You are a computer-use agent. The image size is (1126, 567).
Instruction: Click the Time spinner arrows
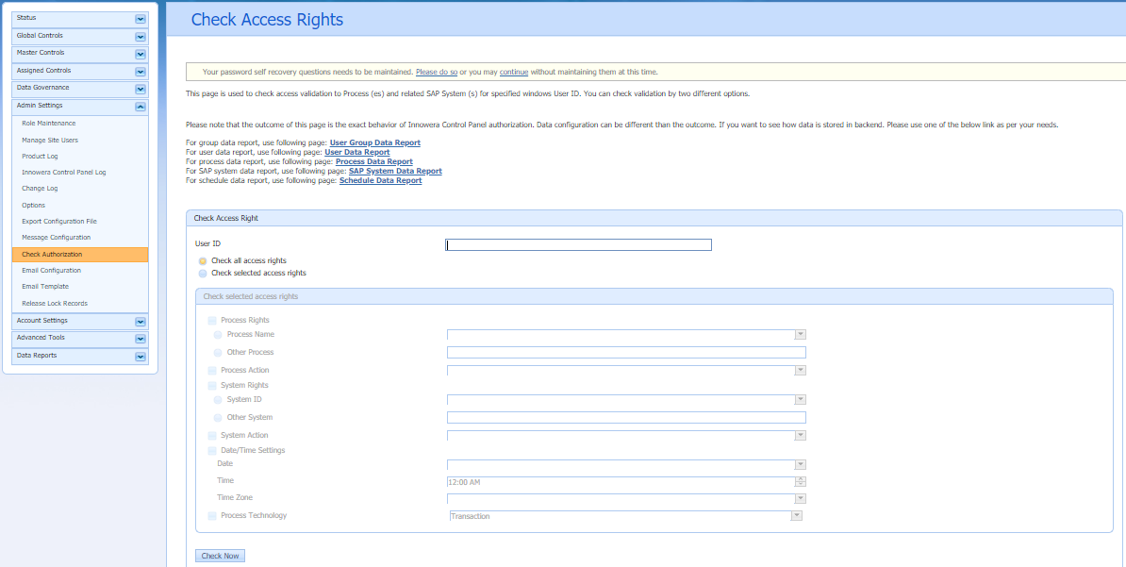click(800, 481)
